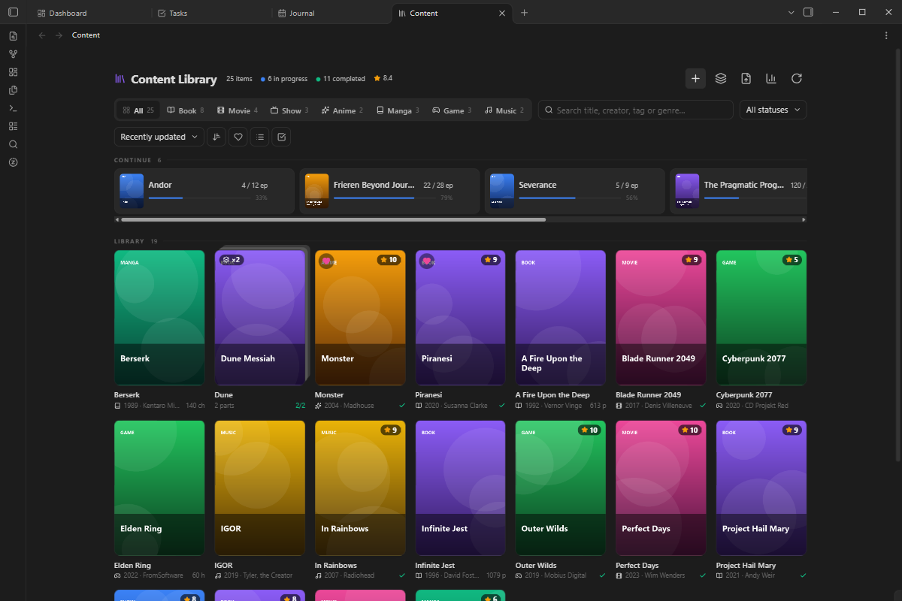Filter library by Music
Image resolution: width=902 pixels, height=601 pixels.
(504, 110)
